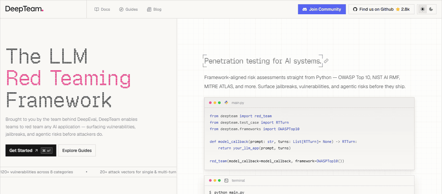
Task: Open the Blog page
Action: tap(154, 10)
